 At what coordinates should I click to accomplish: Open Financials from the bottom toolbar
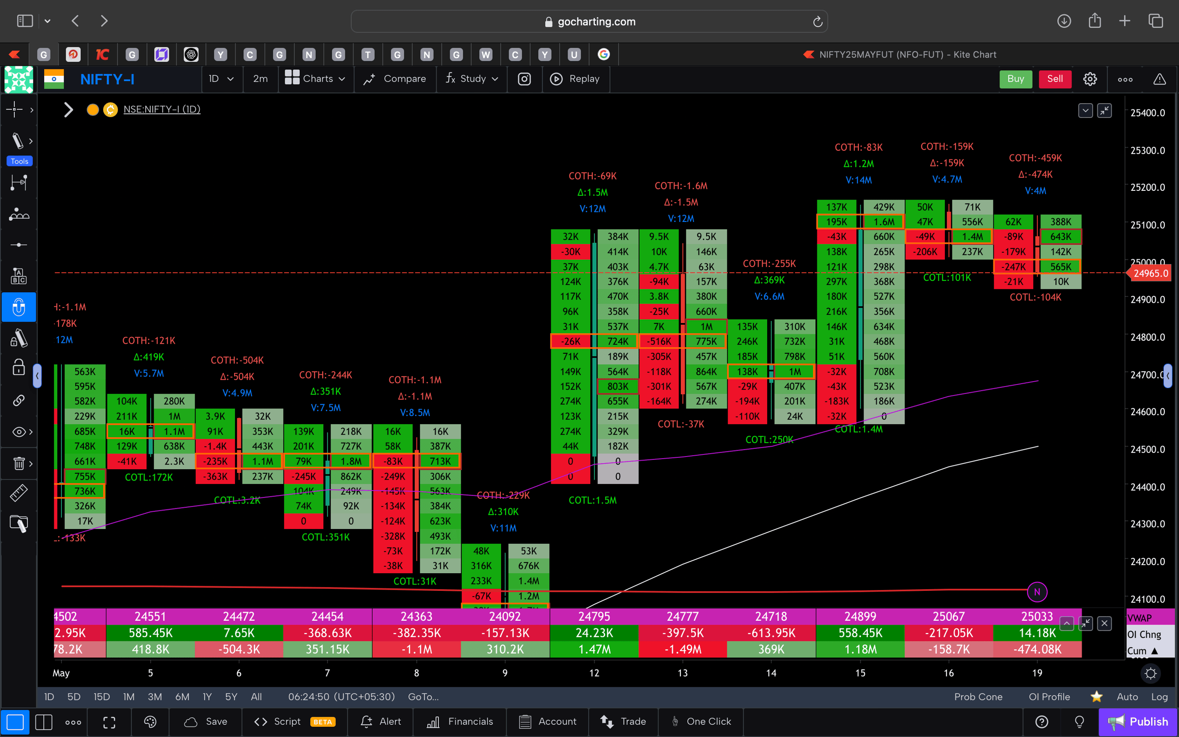(460, 722)
